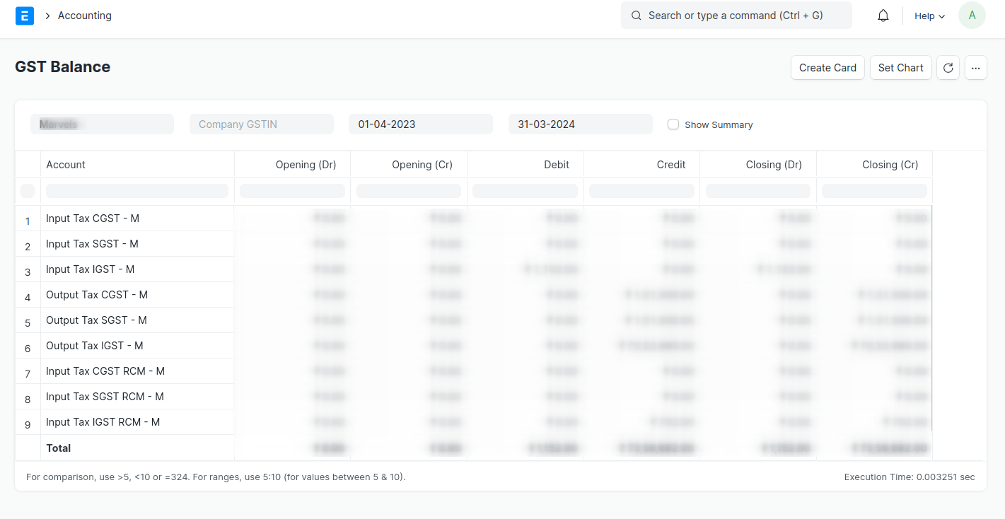Click the Account column header
The height and width of the screenshot is (519, 1005).
point(137,165)
